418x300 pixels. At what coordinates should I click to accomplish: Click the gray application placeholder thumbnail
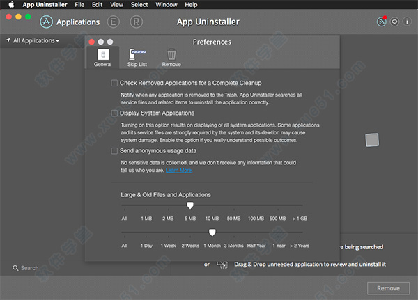click(x=372, y=140)
